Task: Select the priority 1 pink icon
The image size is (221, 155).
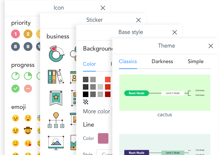Action: tap(15, 34)
